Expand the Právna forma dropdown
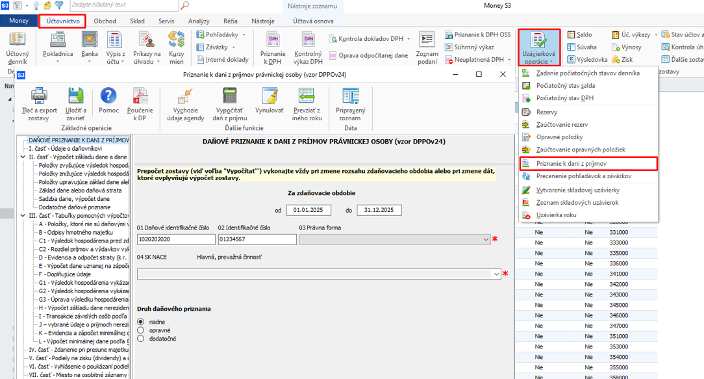The width and height of the screenshot is (704, 379). click(x=486, y=240)
